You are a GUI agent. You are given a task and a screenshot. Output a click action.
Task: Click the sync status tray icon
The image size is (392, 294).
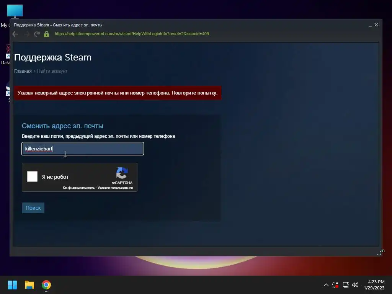(x=335, y=285)
